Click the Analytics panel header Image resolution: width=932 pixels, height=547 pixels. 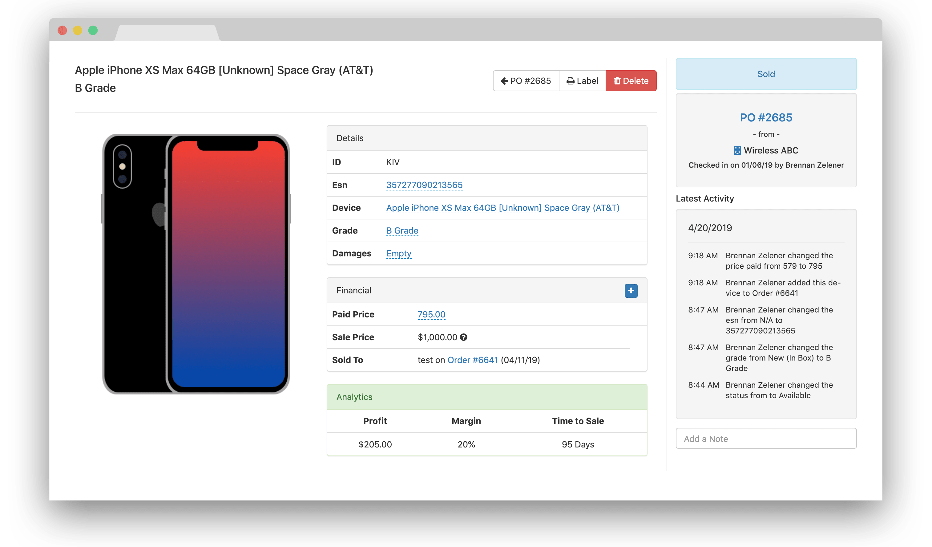pyautogui.click(x=487, y=397)
